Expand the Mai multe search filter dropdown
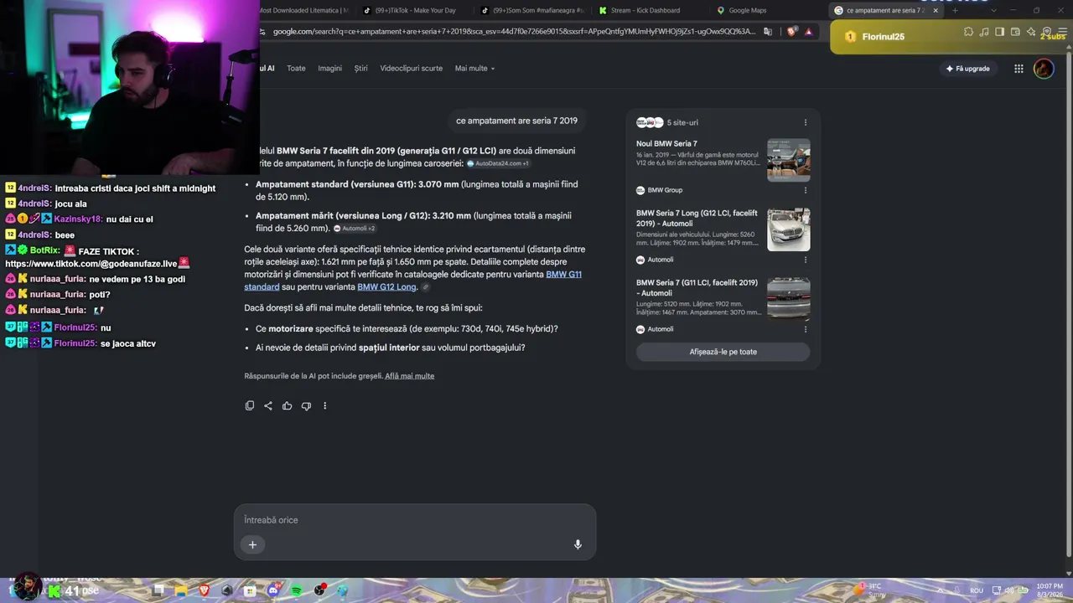 (x=475, y=69)
